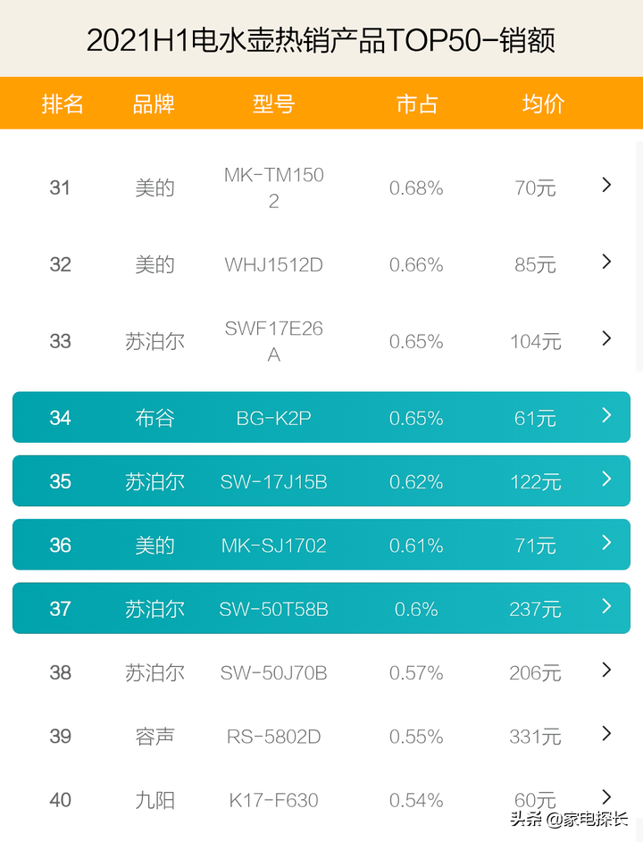Sort by 排名 column header

pos(63,104)
